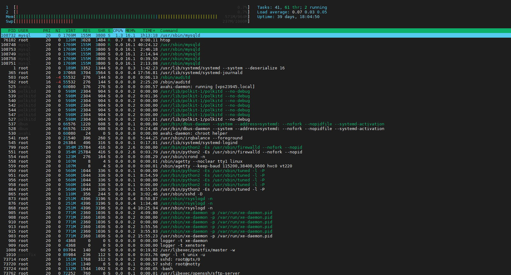This screenshot has height=275, width=511.
Task: Select the crond -n process row
Action: point(256,157)
